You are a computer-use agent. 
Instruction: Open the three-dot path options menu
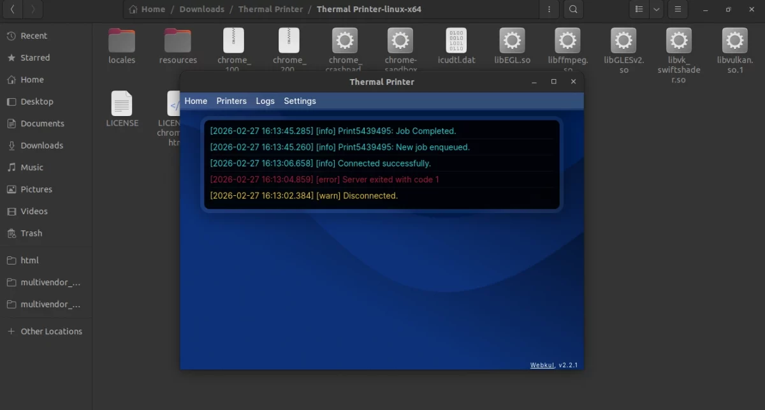(549, 9)
